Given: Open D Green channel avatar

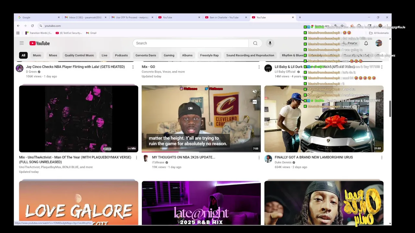Looking at the screenshot, I should point(20,68).
